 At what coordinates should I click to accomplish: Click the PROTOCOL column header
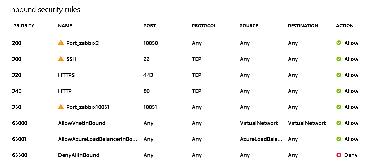pos(204,26)
